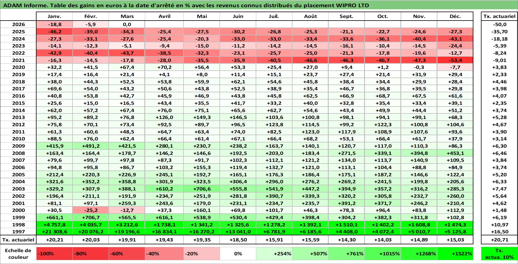Click the Sept. column header

[x=347, y=16]
